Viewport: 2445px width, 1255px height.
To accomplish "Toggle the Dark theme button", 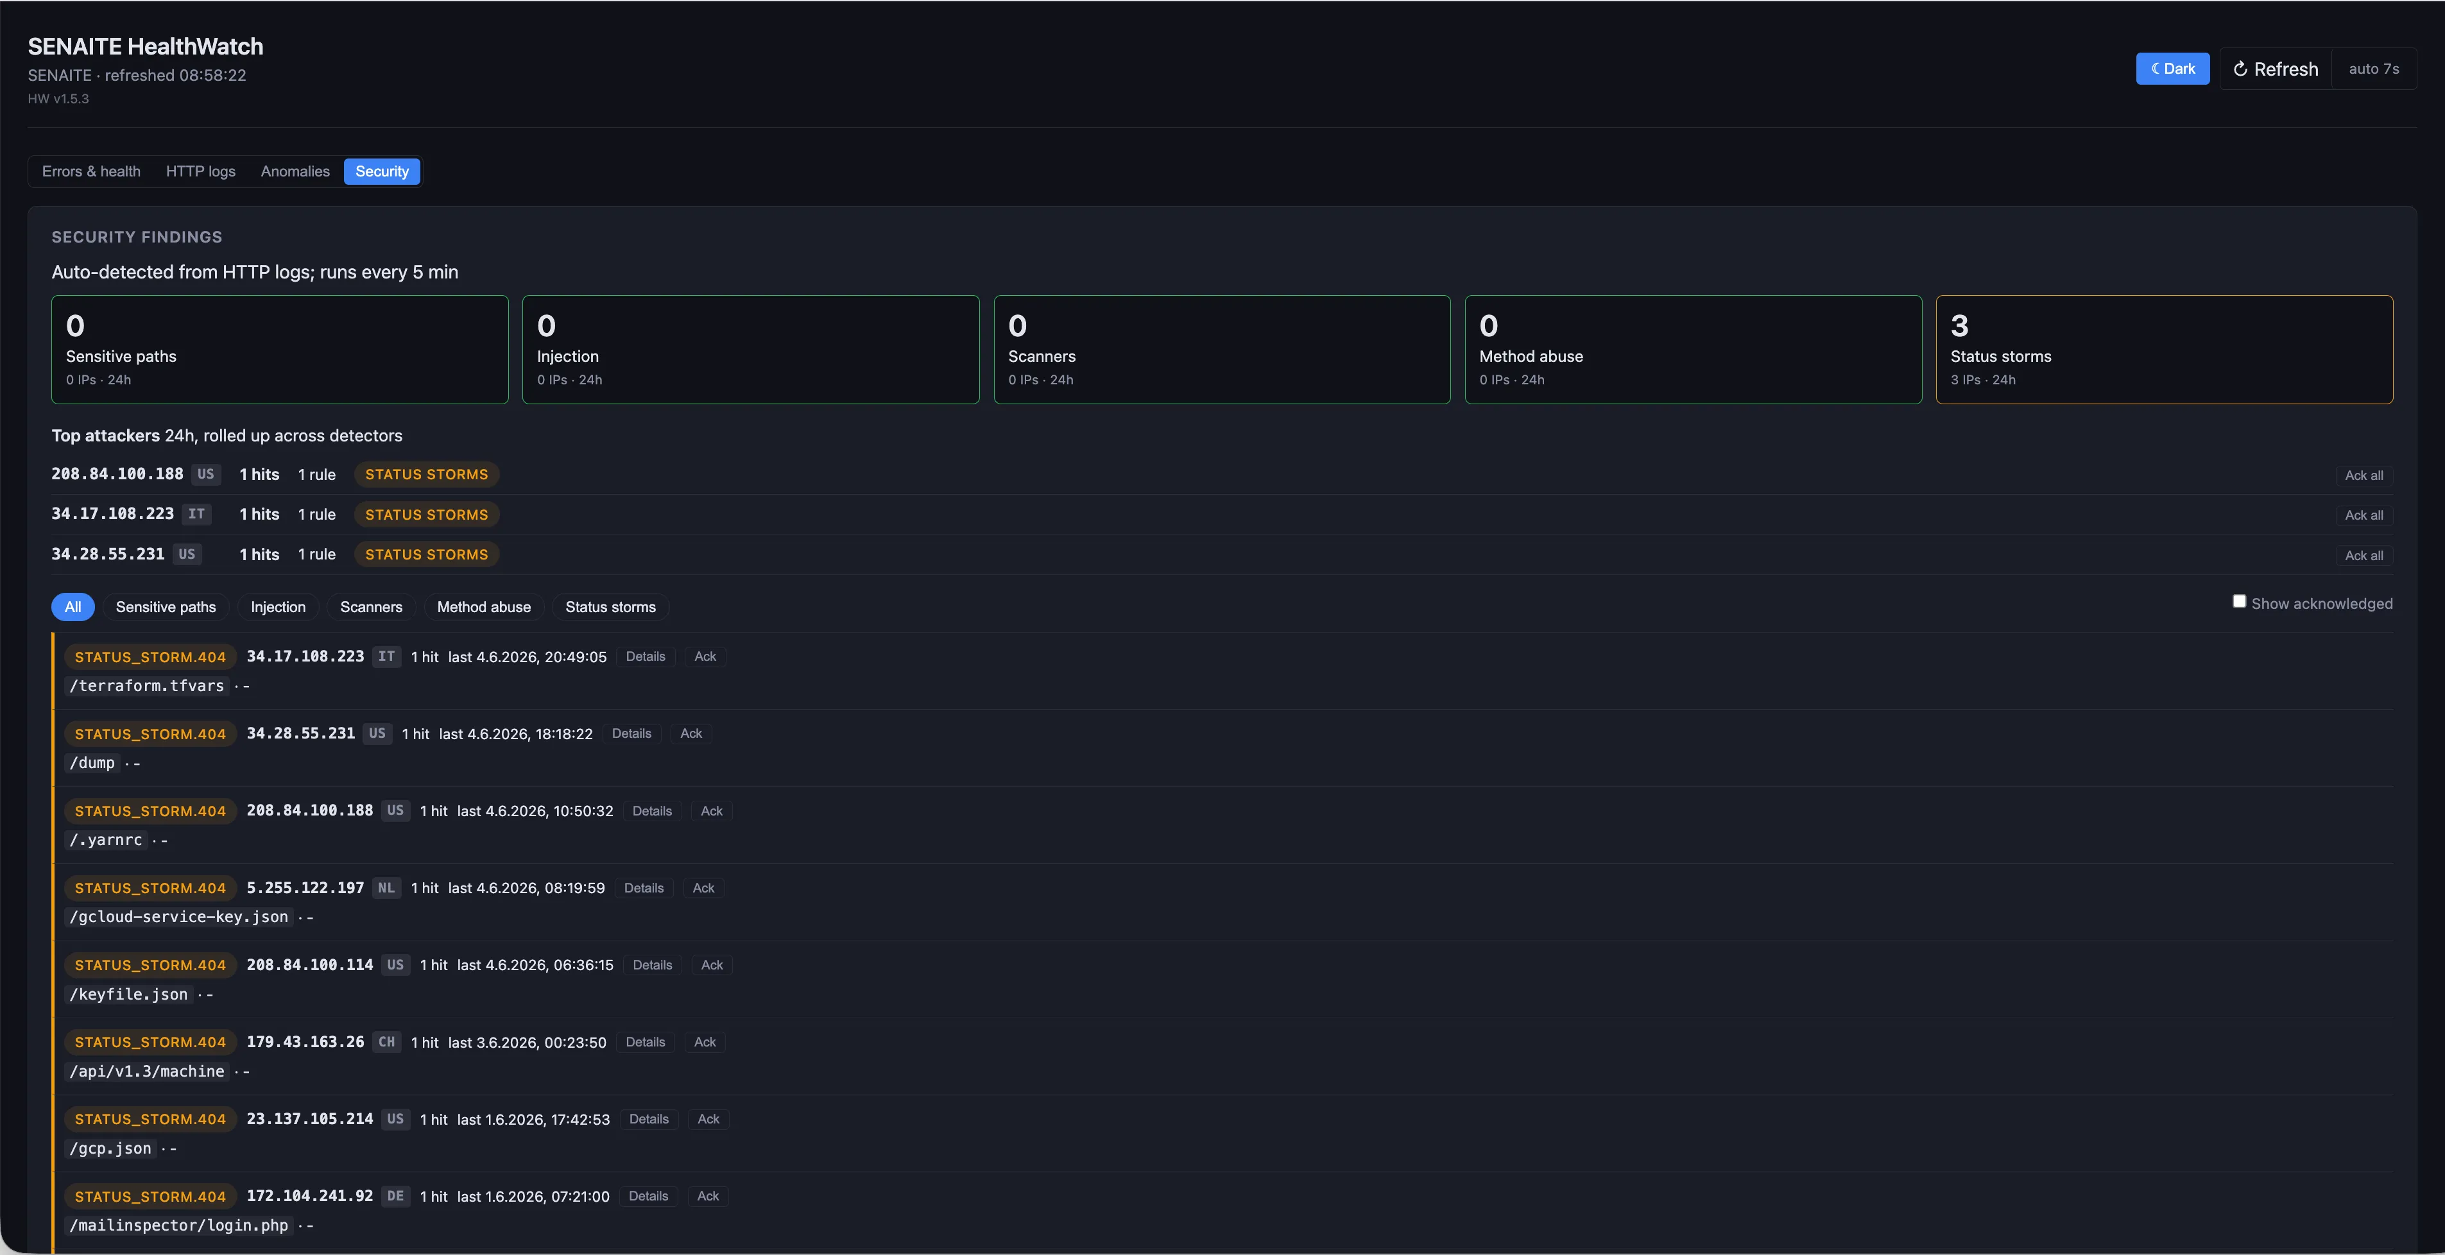I will tap(2172, 69).
